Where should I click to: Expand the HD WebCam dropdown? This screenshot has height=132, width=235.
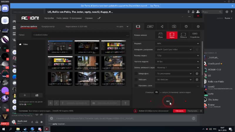click(x=174, y=79)
